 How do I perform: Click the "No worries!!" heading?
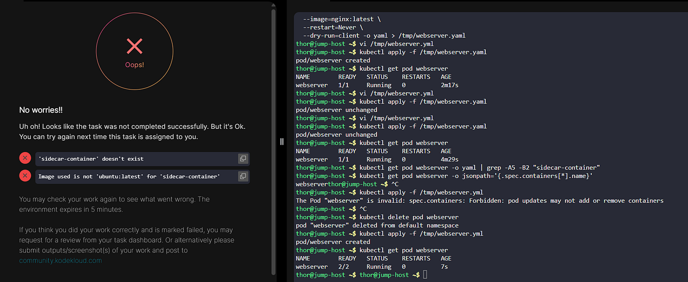point(41,110)
